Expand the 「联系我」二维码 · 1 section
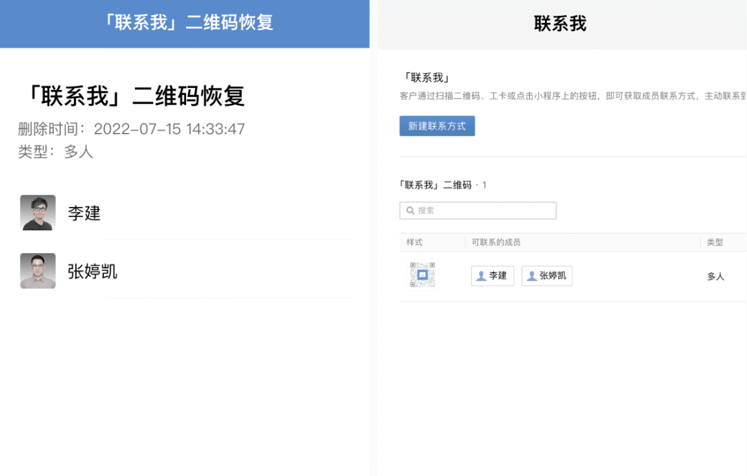Viewport: 747px width, 476px height. (441, 185)
